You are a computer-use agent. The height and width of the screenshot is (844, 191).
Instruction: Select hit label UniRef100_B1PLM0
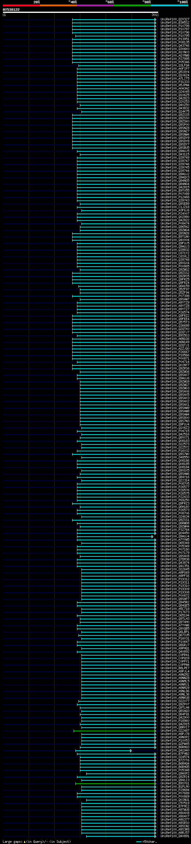tap(175, 786)
